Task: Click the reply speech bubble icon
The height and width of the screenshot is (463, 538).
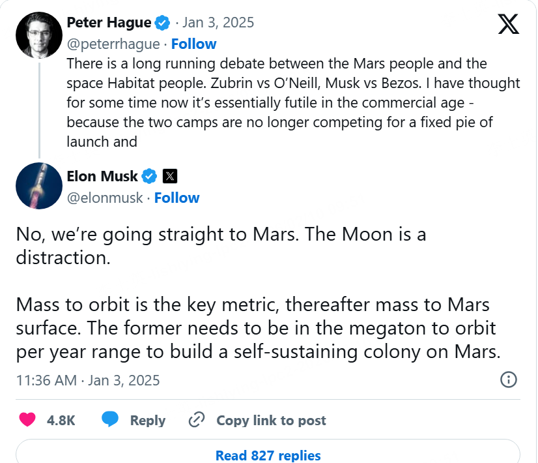Action: click(110, 420)
